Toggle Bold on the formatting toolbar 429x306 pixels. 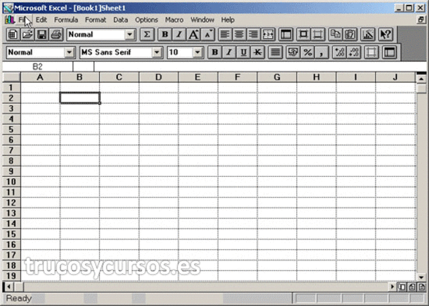pos(215,52)
